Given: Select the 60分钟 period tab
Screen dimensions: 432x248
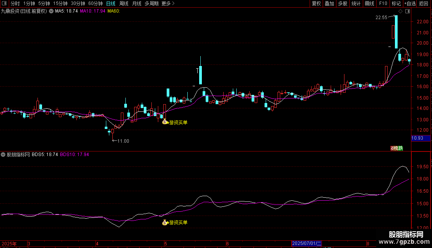Looking at the screenshot, I should coord(95,3).
